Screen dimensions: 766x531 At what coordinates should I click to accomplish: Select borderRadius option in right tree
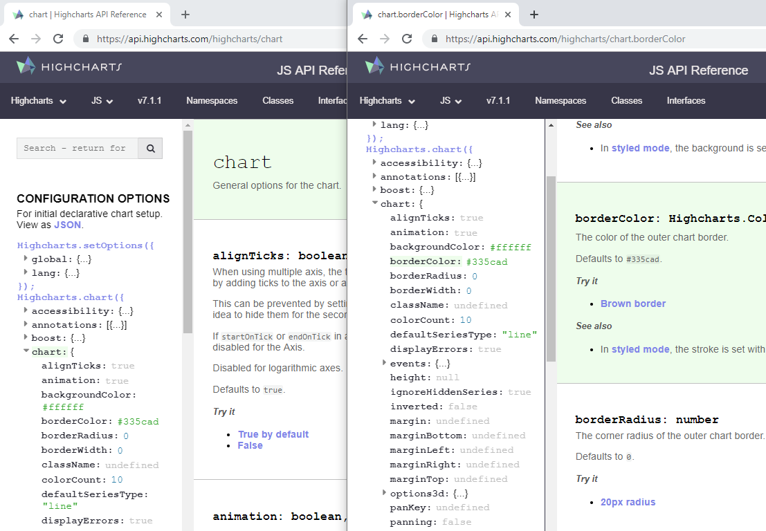[x=424, y=276]
